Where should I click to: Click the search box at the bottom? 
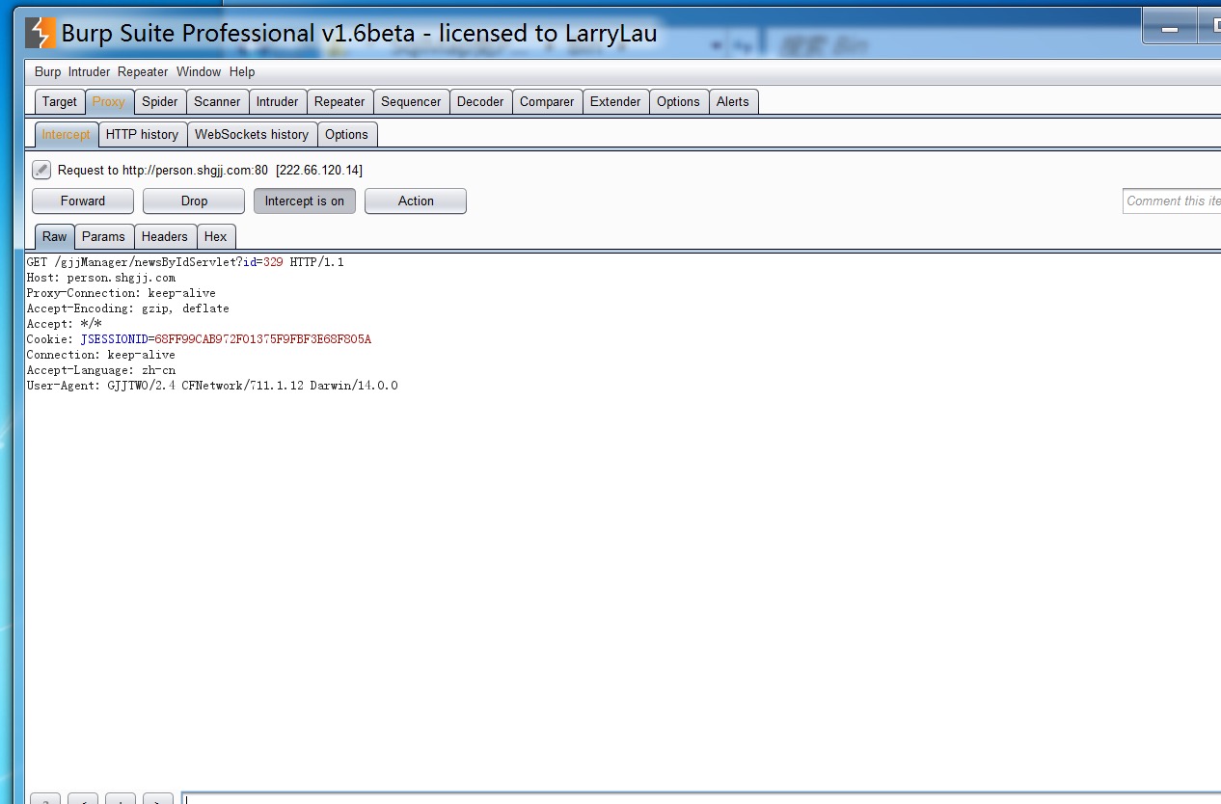(x=701, y=798)
